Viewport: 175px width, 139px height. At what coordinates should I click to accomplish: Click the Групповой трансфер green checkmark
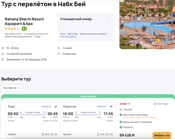[x=121, y=115]
